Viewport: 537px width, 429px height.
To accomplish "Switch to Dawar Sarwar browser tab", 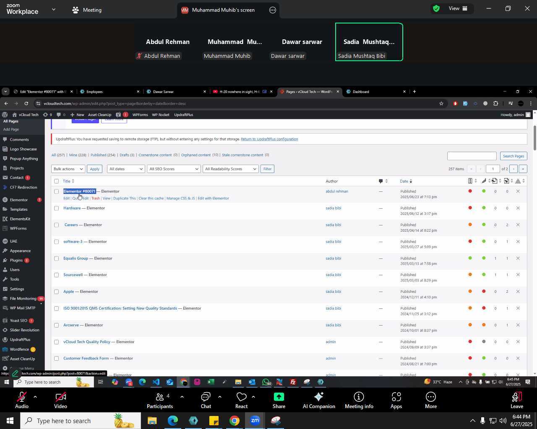I will point(176,92).
